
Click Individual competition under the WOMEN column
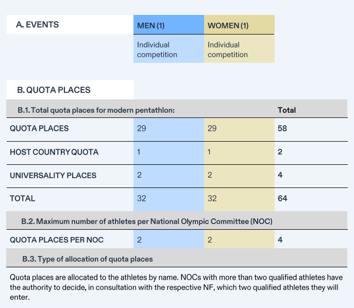(227, 50)
